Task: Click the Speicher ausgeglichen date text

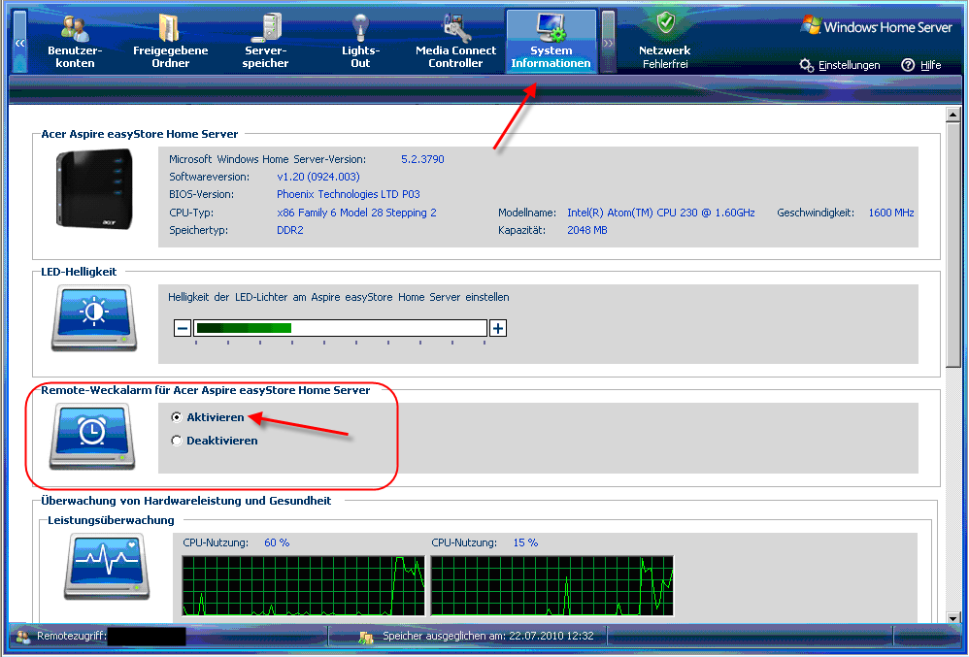Action: pos(488,636)
